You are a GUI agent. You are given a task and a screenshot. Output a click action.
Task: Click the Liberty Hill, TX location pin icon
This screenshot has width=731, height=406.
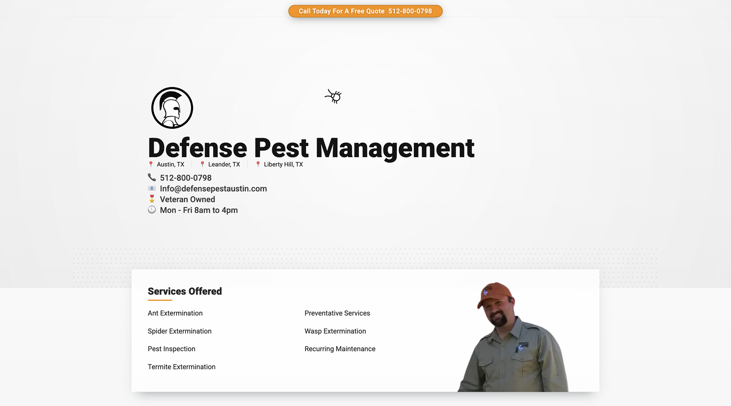coord(258,164)
